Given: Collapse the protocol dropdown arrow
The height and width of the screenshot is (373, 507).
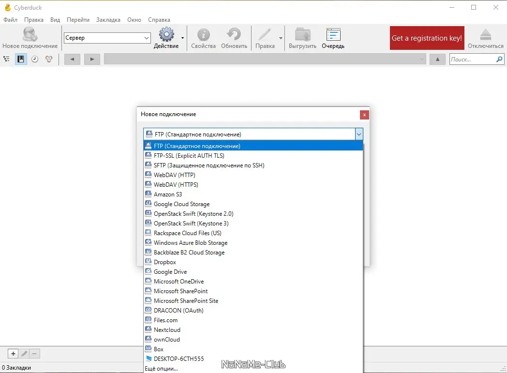Looking at the screenshot, I should [359, 134].
